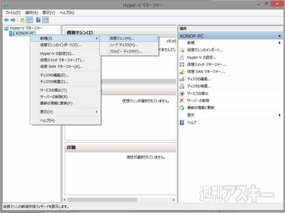Click the Back arrow toolbar icon

(x=7, y=20)
